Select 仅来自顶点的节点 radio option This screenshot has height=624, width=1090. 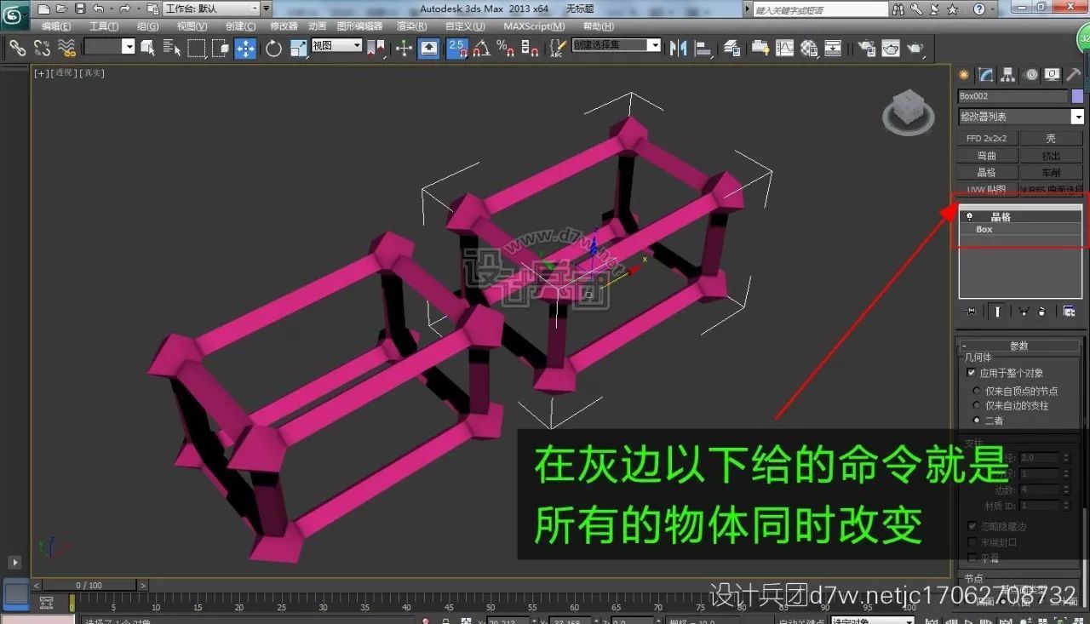(976, 391)
